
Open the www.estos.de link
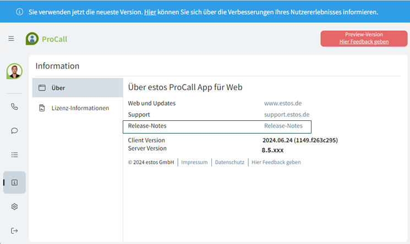pos(283,103)
